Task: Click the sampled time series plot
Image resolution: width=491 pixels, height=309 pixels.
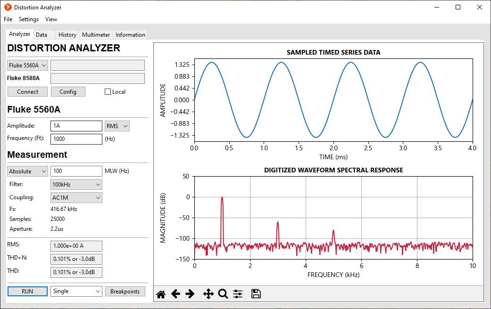Action: click(333, 100)
